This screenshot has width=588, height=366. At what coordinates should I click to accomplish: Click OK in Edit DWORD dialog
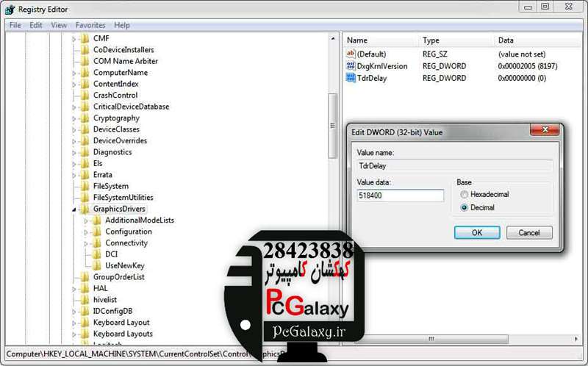click(x=477, y=232)
